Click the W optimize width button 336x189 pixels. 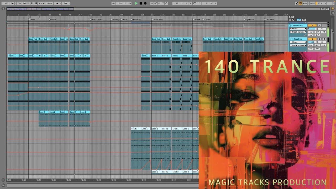[327, 9]
